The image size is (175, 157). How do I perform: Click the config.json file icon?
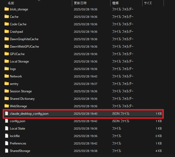[x=7, y=121]
